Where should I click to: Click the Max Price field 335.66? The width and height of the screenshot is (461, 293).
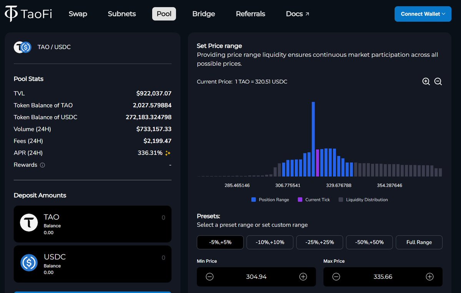(383, 277)
